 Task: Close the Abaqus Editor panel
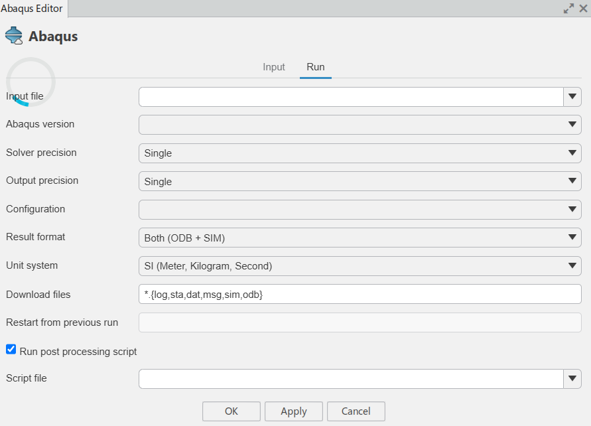pos(583,9)
